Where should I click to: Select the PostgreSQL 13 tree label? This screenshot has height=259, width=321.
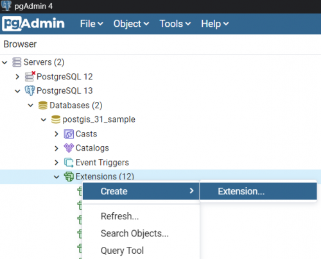(65, 90)
